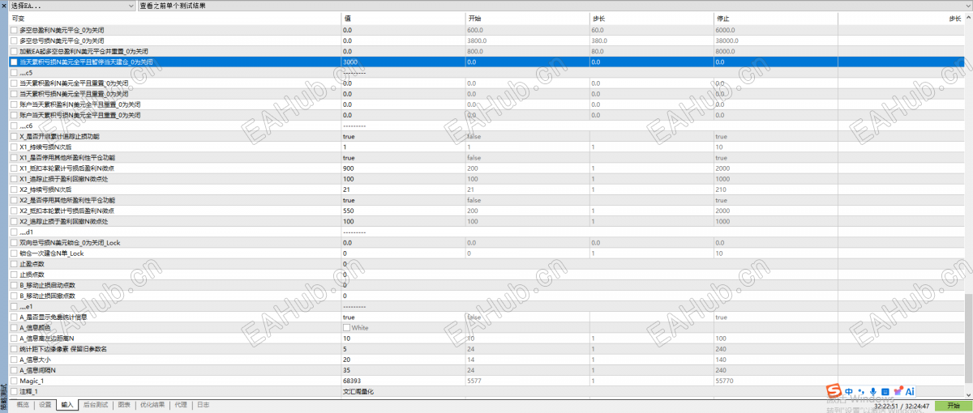Open the '选择EA...' dropdown
This screenshot has width=973, height=413.
72,5
